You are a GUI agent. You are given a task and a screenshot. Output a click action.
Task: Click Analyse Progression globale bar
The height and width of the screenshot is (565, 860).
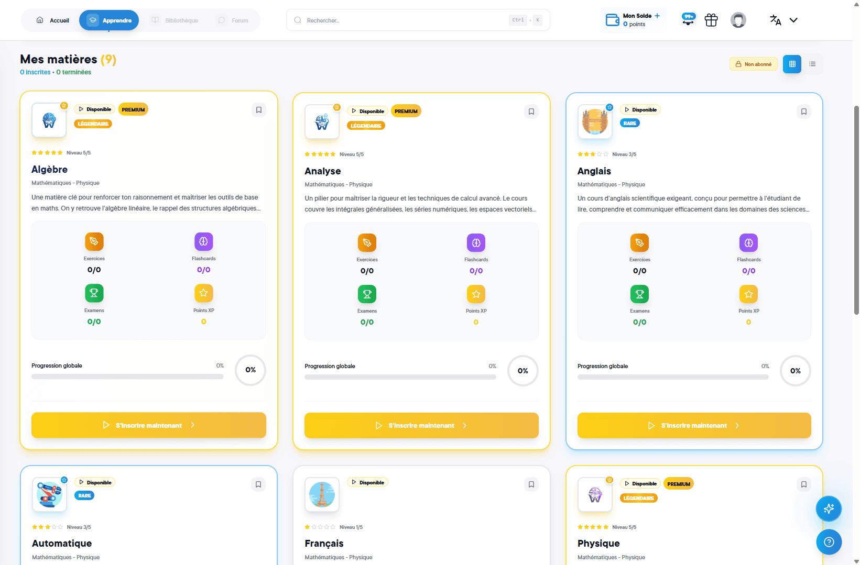[400, 377]
